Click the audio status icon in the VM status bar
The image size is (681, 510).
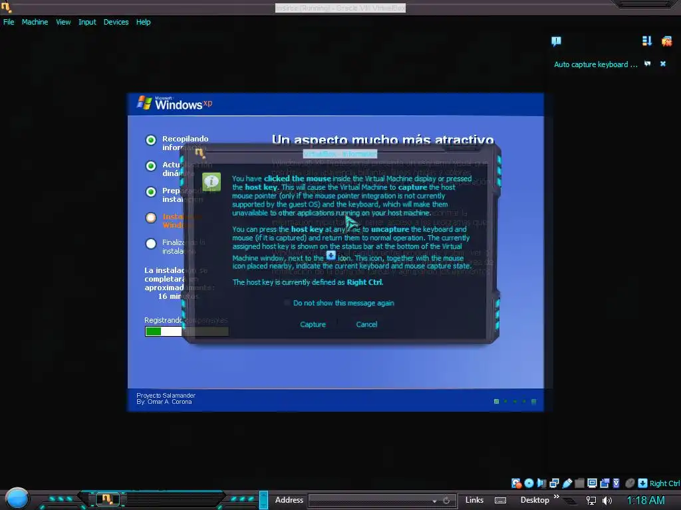(541, 483)
